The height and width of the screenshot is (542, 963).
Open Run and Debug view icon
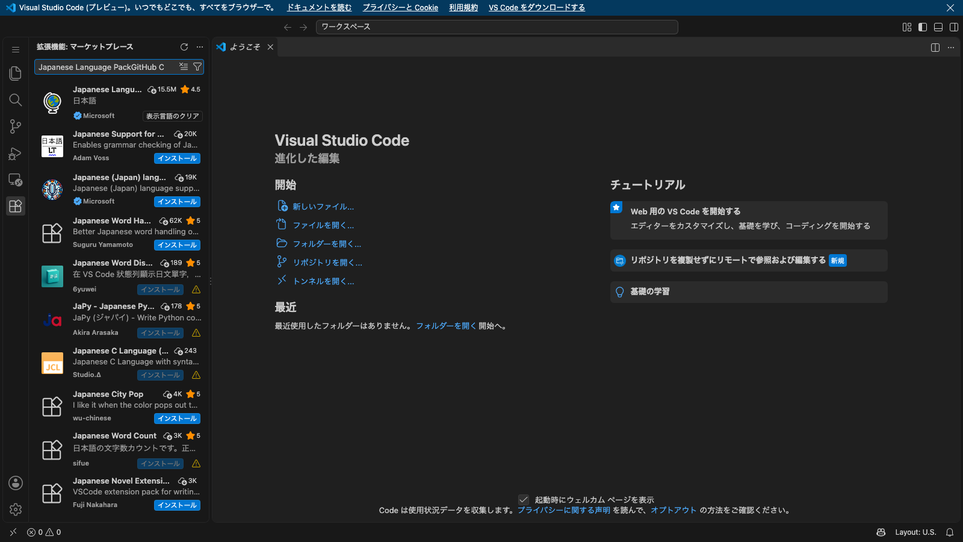click(16, 153)
